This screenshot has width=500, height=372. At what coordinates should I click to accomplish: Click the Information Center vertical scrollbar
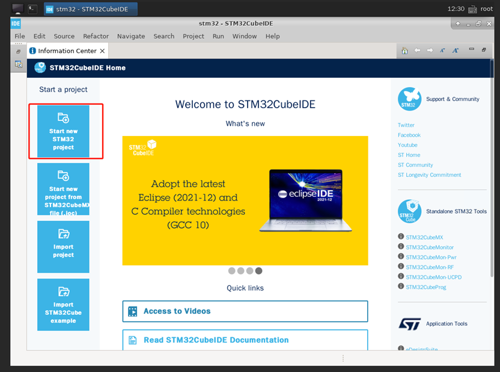(x=492, y=168)
